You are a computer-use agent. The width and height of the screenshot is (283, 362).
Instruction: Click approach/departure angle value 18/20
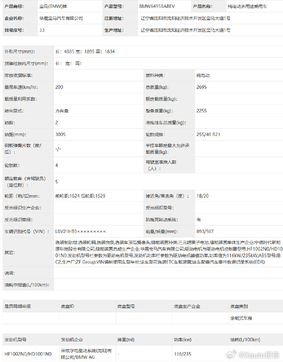coord(203,196)
